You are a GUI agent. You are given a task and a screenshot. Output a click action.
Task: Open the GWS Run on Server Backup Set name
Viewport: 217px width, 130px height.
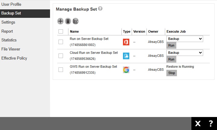93,67
